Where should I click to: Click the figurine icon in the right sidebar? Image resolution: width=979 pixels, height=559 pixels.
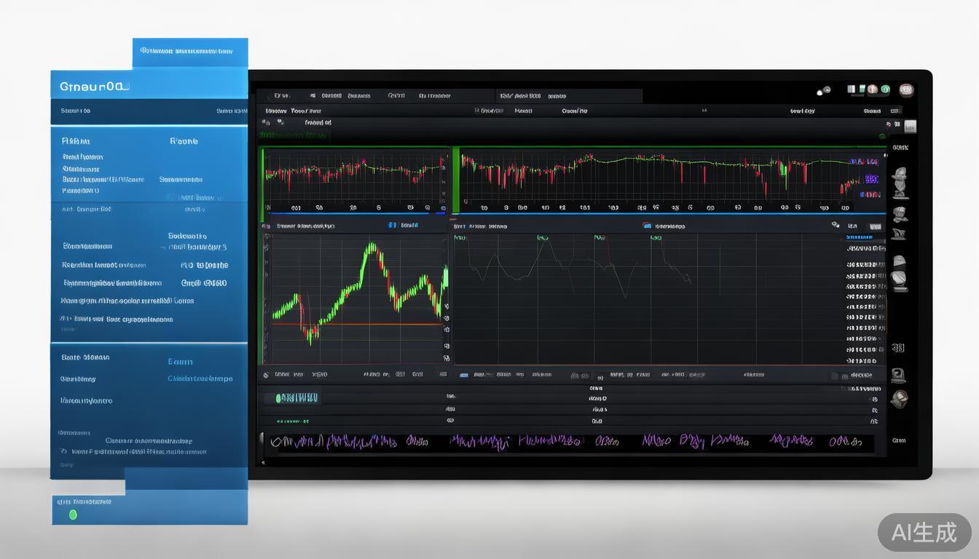coord(900,183)
